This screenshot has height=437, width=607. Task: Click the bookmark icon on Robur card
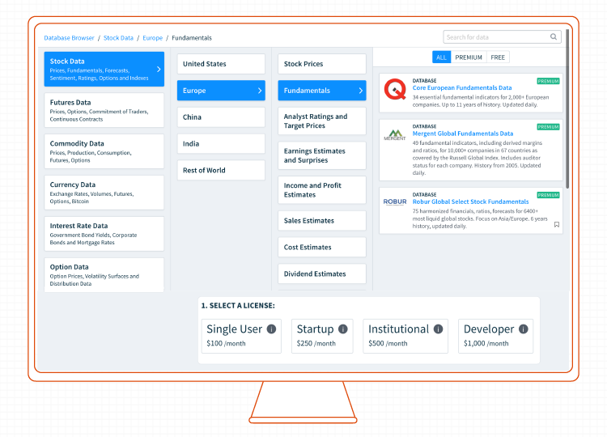click(x=557, y=224)
